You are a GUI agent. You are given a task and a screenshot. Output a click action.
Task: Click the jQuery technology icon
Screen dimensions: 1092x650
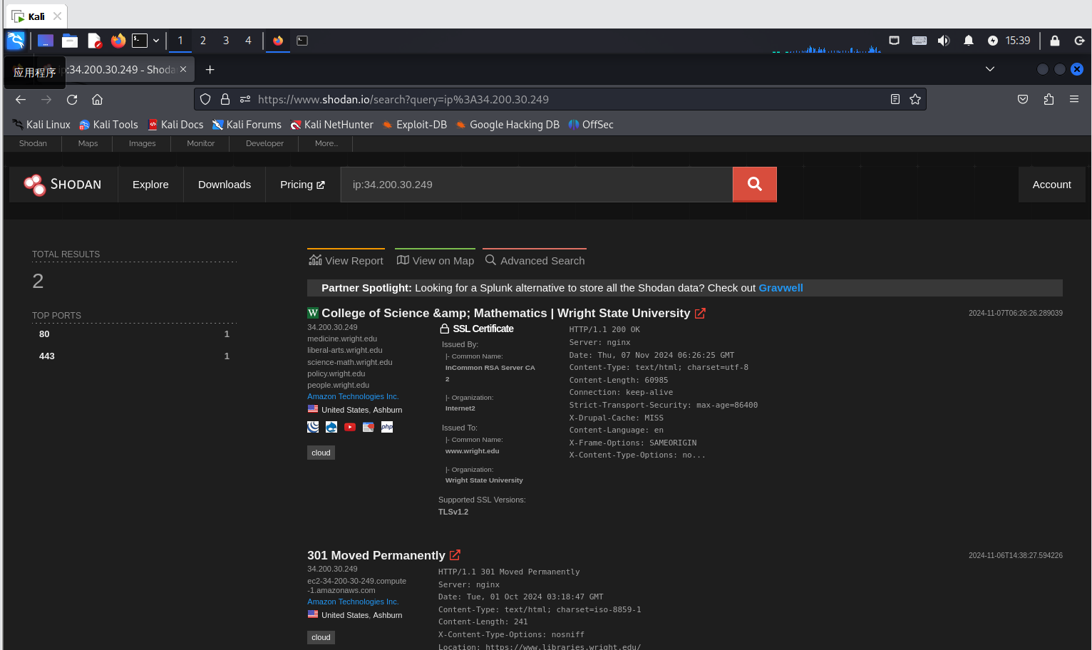pyautogui.click(x=313, y=427)
